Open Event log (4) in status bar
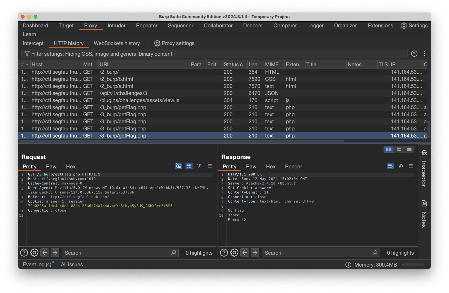 (37, 265)
